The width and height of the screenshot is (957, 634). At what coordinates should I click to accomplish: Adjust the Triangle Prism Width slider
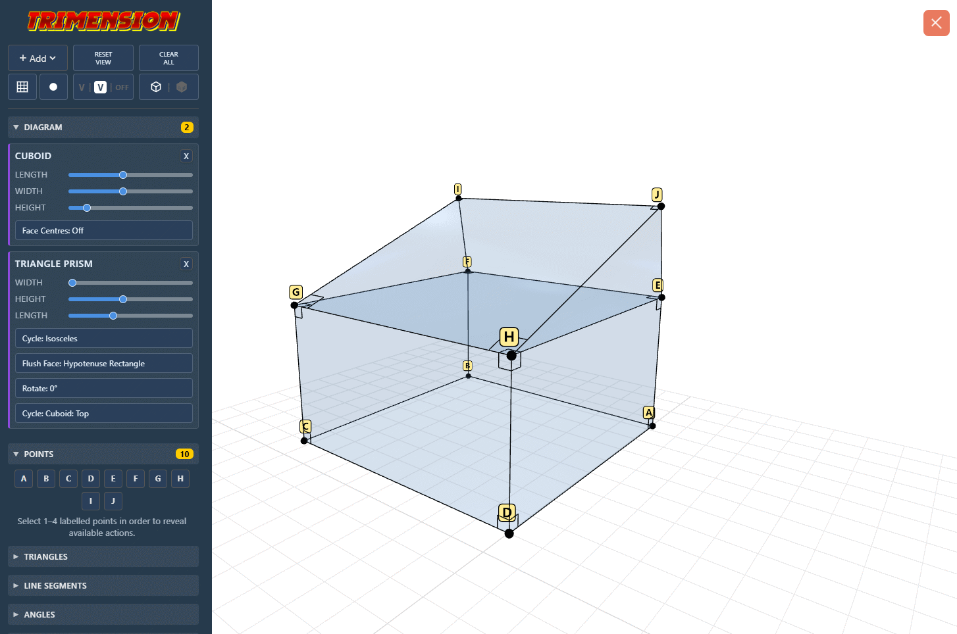point(130,283)
